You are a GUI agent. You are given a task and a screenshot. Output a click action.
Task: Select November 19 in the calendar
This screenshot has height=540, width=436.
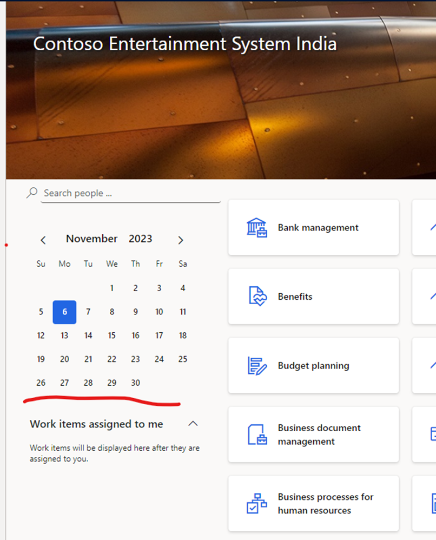coord(41,359)
